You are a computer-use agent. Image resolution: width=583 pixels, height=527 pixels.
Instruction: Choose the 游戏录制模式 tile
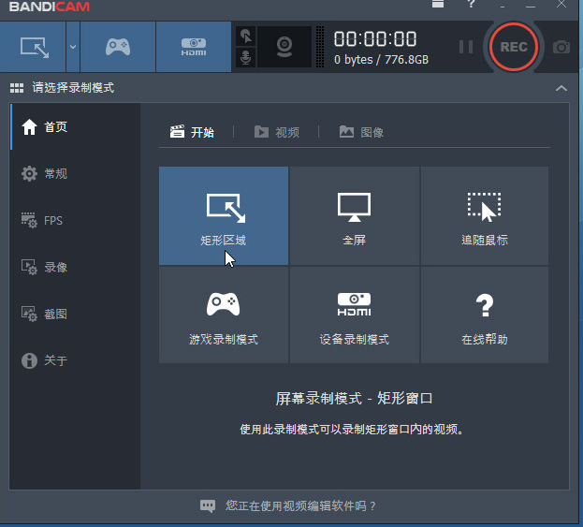[x=224, y=315]
